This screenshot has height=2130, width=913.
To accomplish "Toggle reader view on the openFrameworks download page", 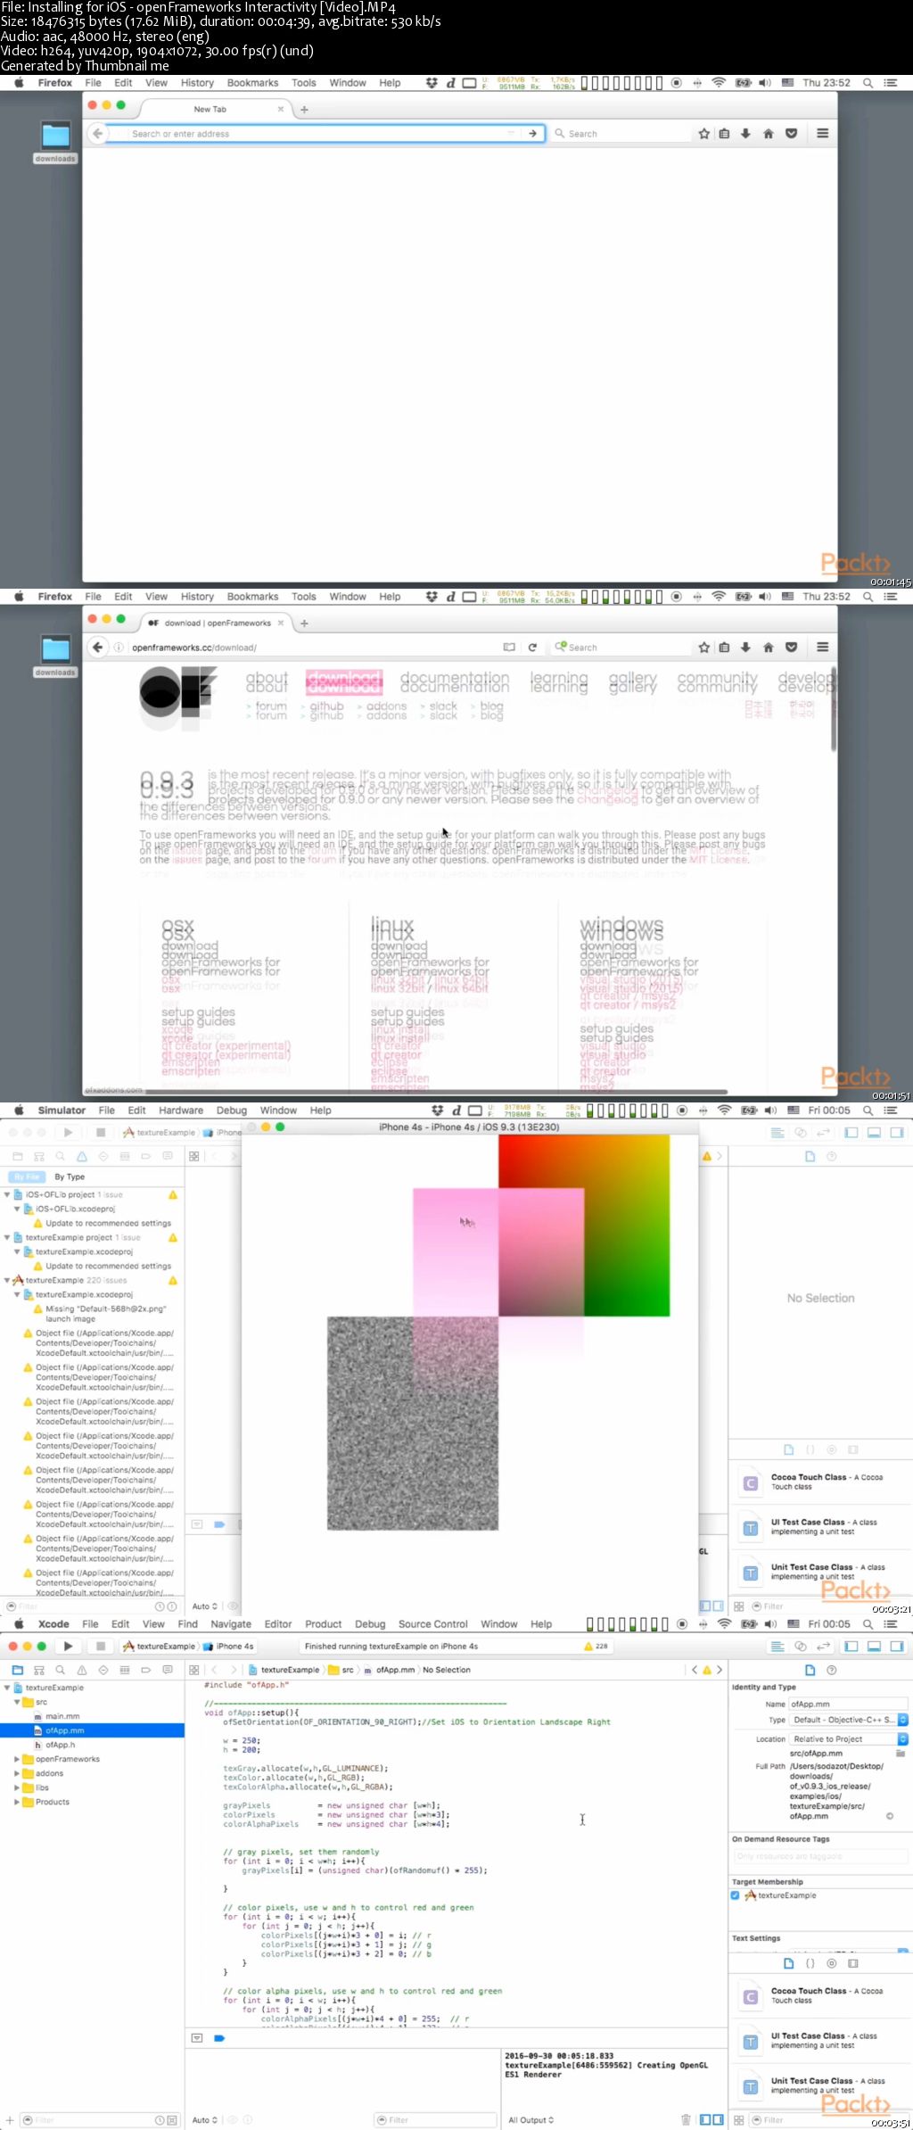I will (x=509, y=648).
